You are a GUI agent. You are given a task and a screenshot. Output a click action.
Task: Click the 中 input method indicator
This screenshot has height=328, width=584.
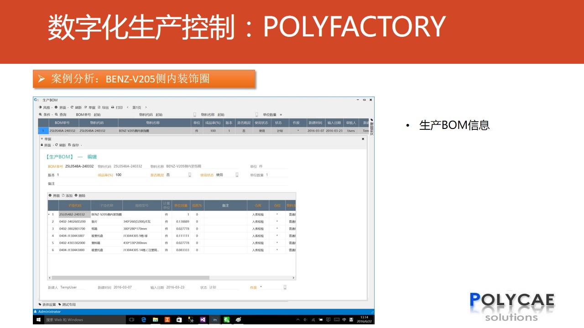[x=344, y=320]
